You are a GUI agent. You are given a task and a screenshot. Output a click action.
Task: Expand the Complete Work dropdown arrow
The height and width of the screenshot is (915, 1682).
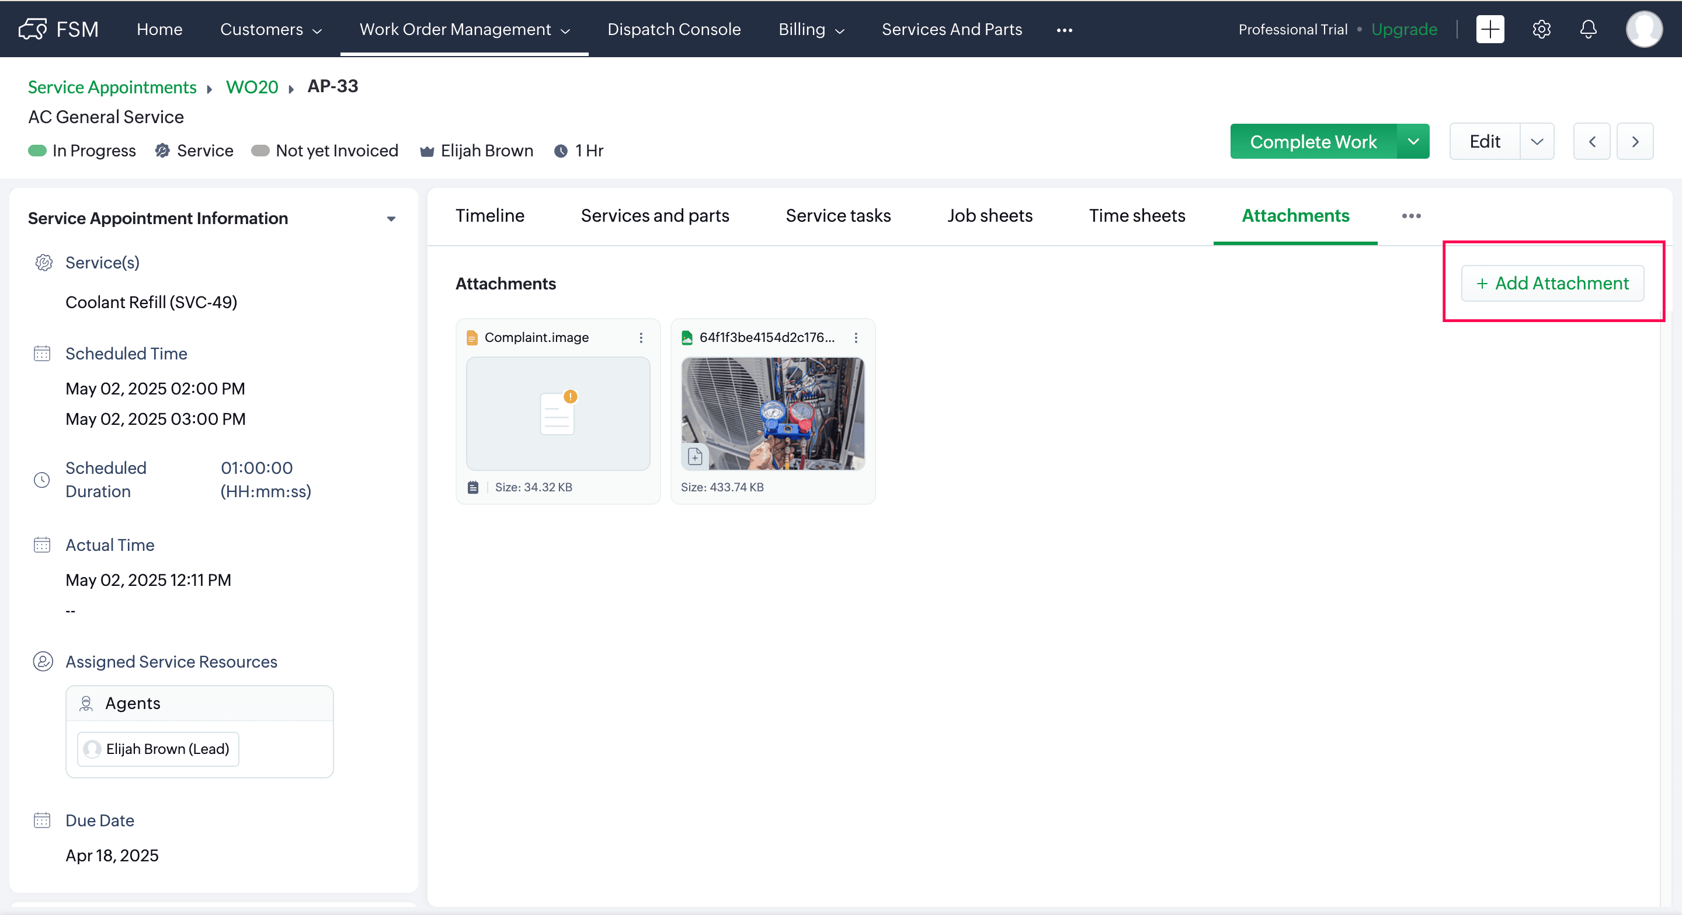pyautogui.click(x=1413, y=142)
